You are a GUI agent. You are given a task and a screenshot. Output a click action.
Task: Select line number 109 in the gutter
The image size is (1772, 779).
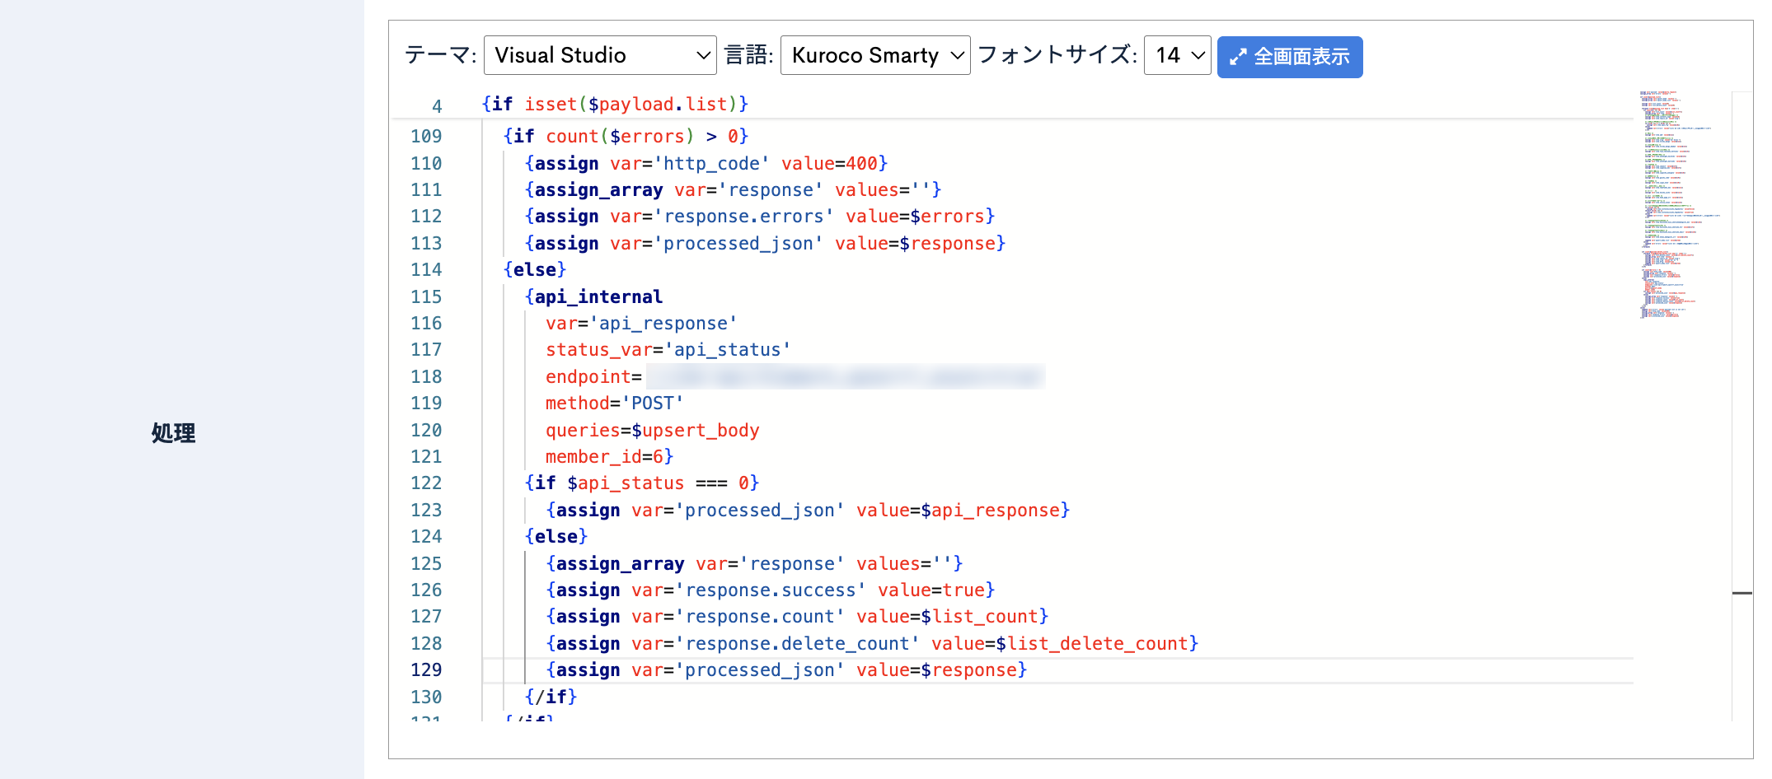point(426,137)
